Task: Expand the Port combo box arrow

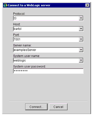Action: [81, 39]
